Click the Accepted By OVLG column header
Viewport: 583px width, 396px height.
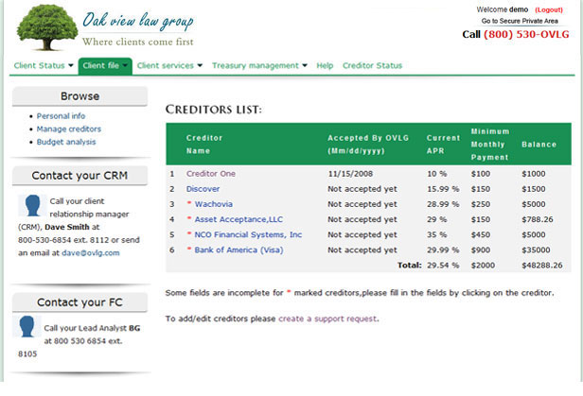pyautogui.click(x=368, y=145)
